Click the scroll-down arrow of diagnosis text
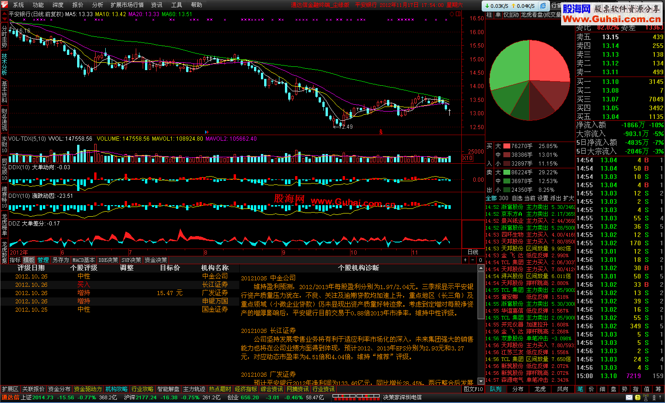The width and height of the screenshot is (665, 403). [x=481, y=381]
